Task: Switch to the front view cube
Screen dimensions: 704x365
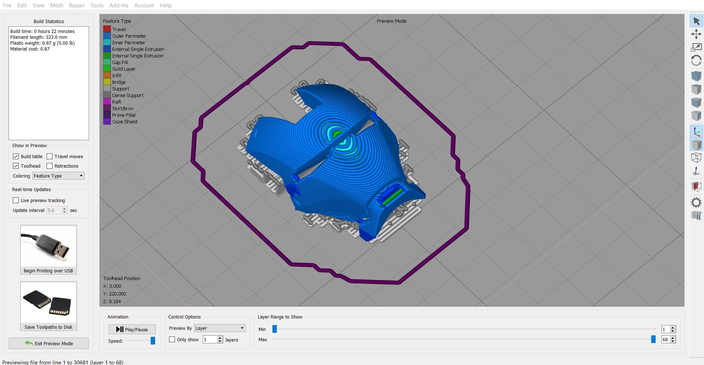Action: pos(696,103)
